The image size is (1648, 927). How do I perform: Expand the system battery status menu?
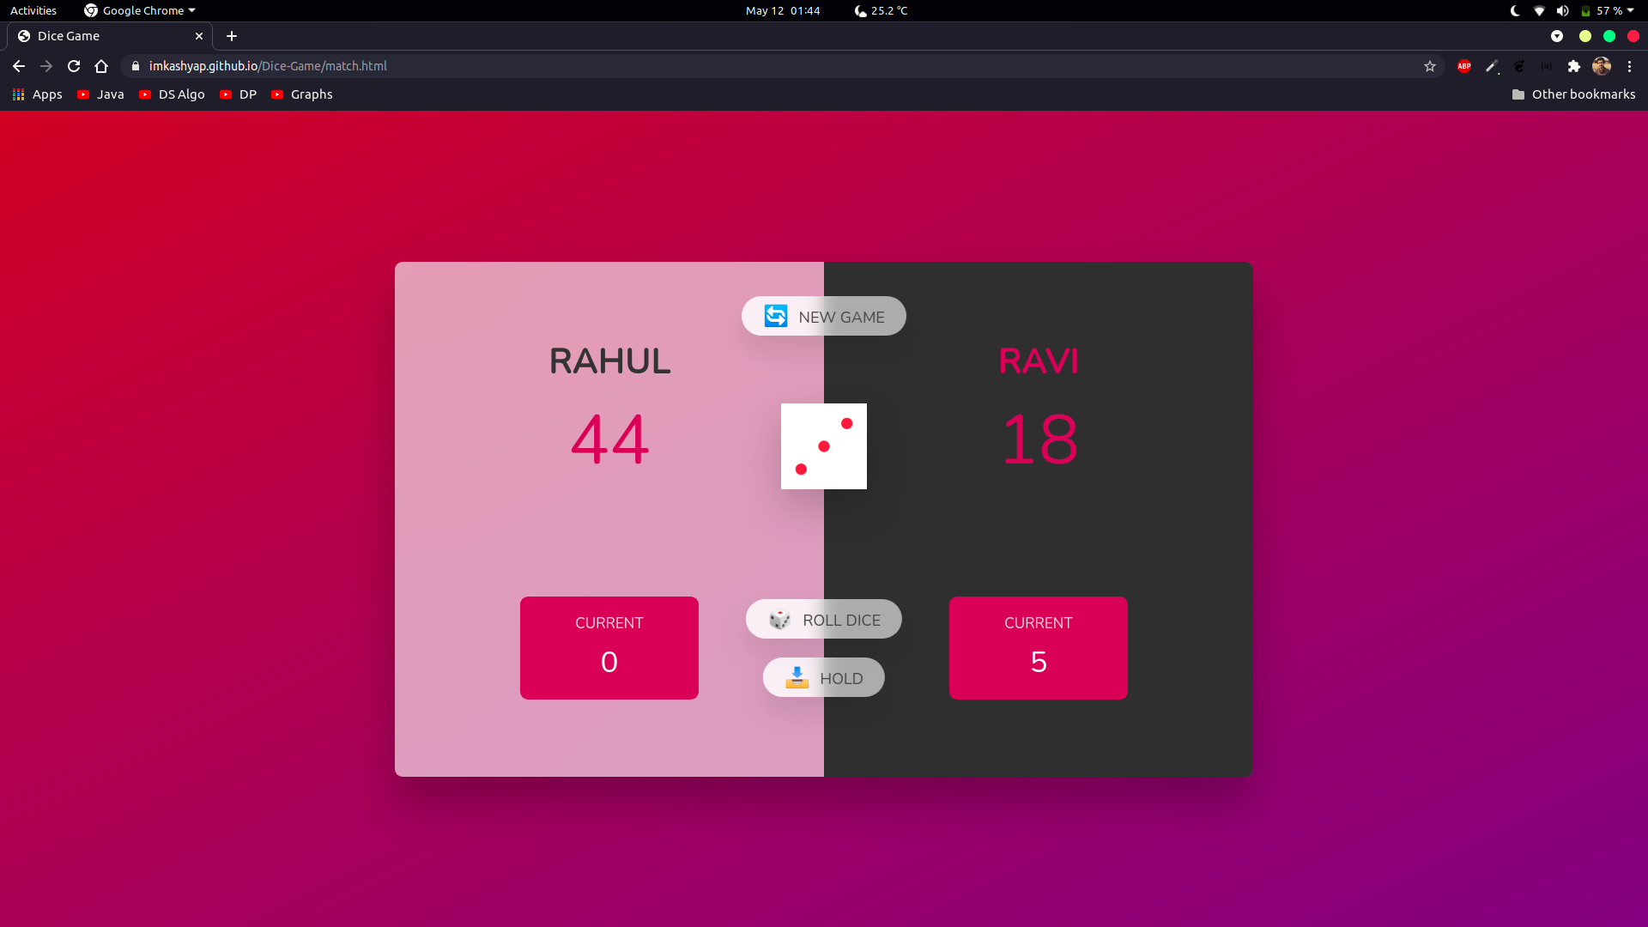coord(1607,10)
